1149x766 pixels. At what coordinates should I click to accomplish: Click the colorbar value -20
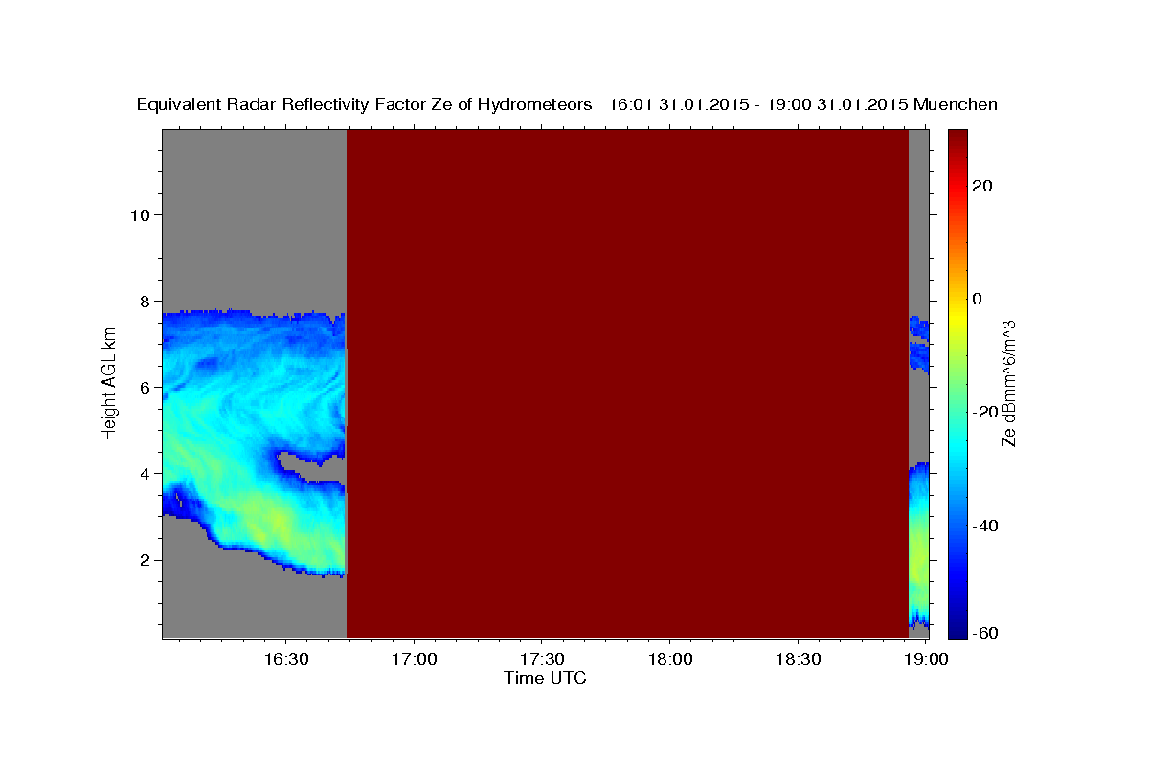[984, 412]
